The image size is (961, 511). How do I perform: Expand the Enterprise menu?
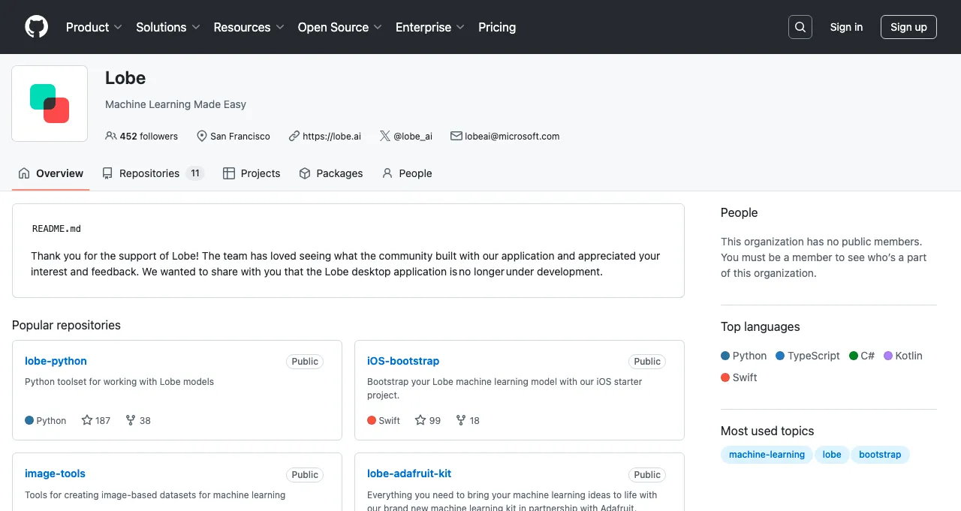[429, 27]
